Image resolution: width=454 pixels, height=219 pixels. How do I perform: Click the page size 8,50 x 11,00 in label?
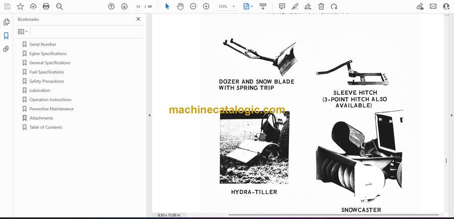169,215
